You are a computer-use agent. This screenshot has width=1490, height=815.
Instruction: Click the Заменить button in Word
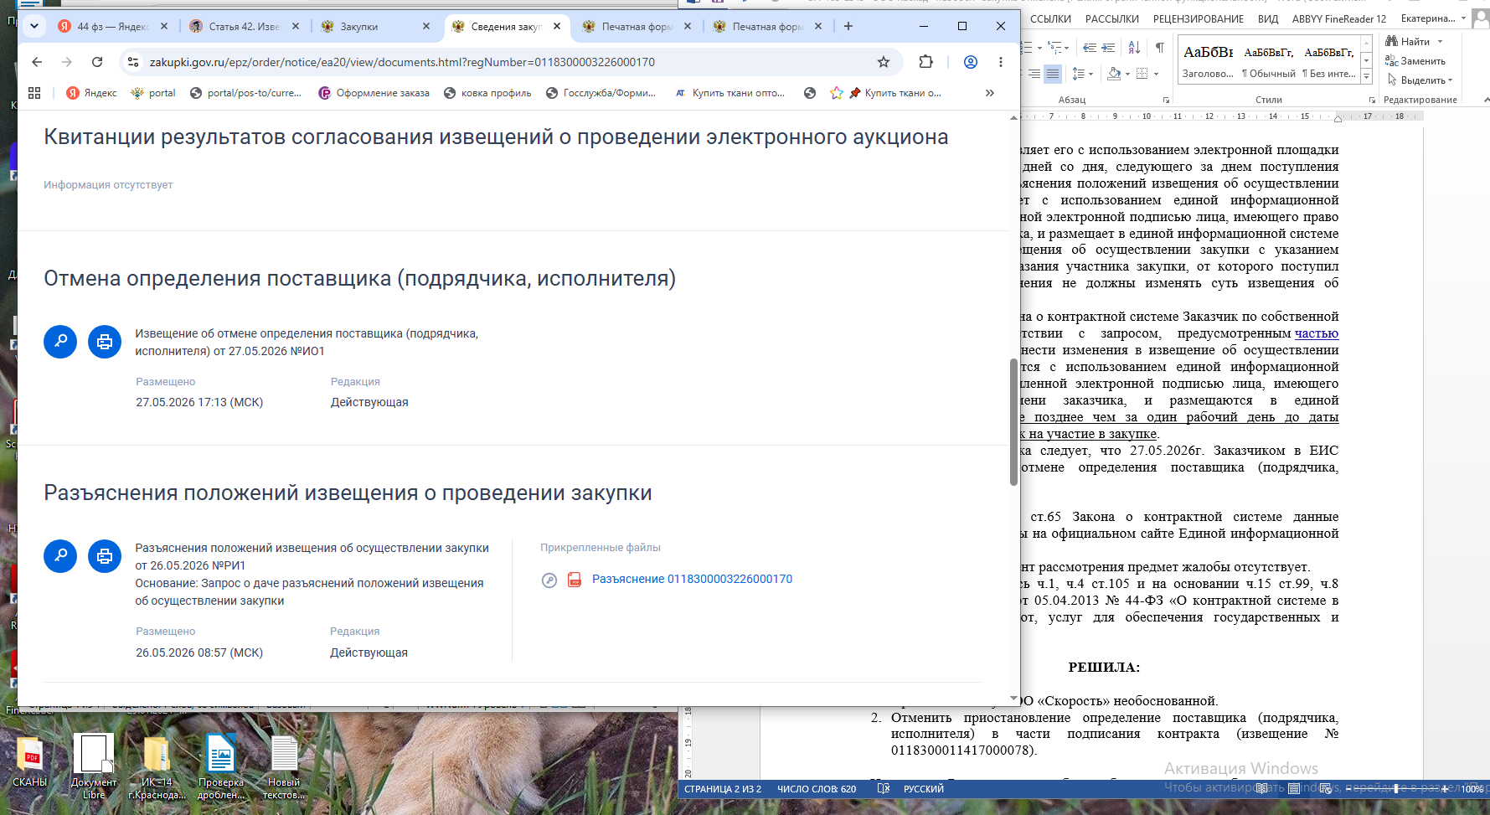click(1415, 61)
